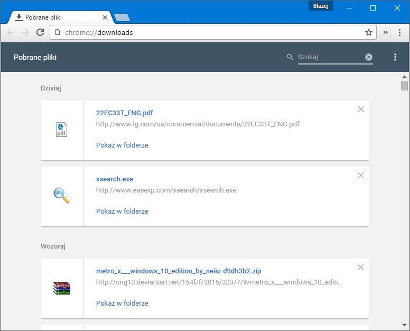Click the browser forward arrow
The height and width of the screenshot is (331, 410).
25,32
